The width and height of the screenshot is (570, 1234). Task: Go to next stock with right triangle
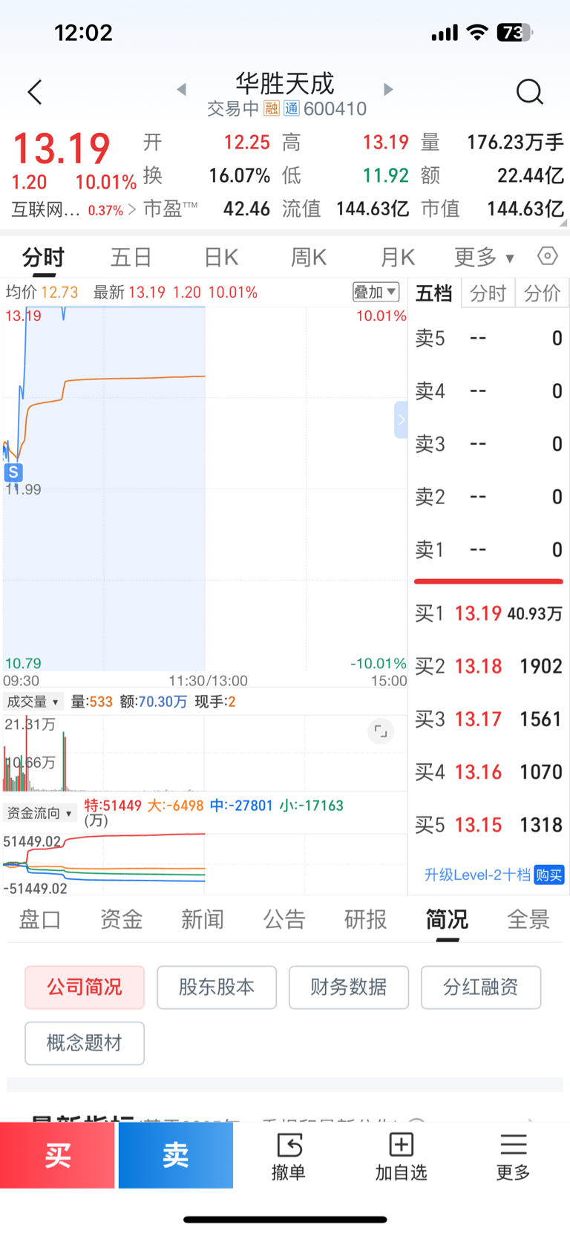[388, 89]
